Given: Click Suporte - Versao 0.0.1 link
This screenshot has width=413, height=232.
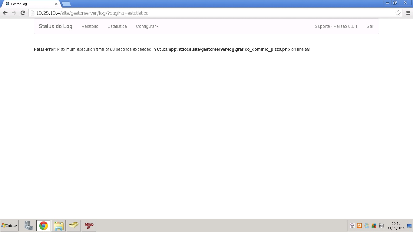Looking at the screenshot, I should click(x=336, y=26).
